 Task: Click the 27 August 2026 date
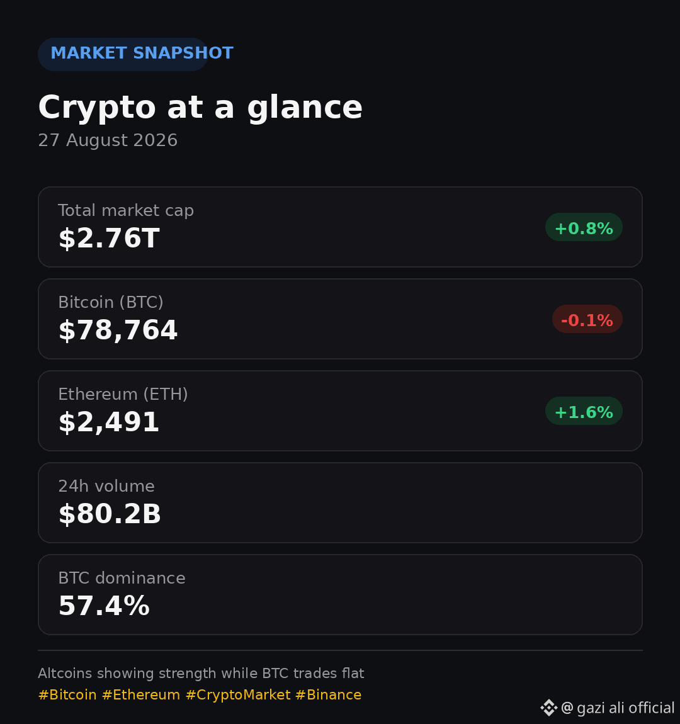108,140
